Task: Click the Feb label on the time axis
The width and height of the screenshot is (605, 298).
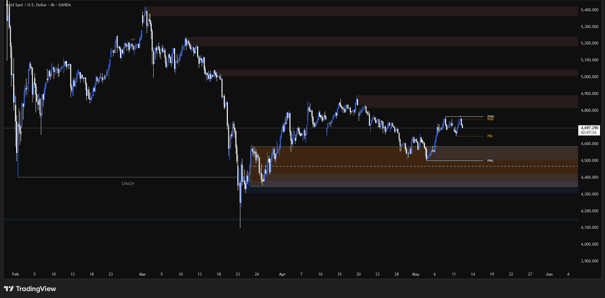Action: coord(15,274)
